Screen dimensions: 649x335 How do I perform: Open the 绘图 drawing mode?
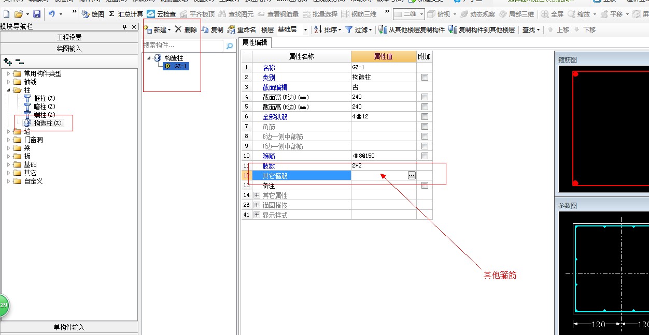click(93, 14)
